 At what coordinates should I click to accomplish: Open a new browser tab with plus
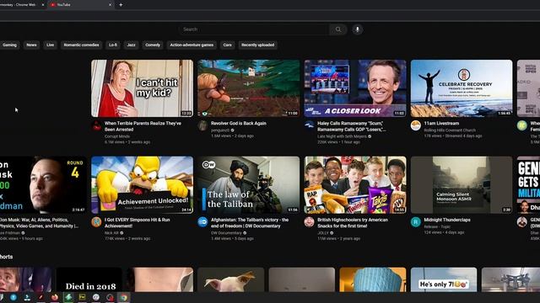(x=121, y=5)
